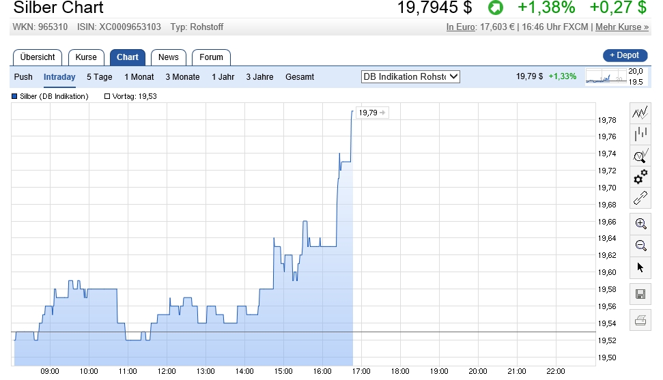
Task: Click the mini chart thumbnail preview
Action: tap(606, 76)
